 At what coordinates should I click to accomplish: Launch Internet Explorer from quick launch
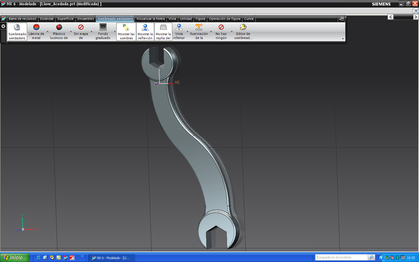(x=38, y=258)
